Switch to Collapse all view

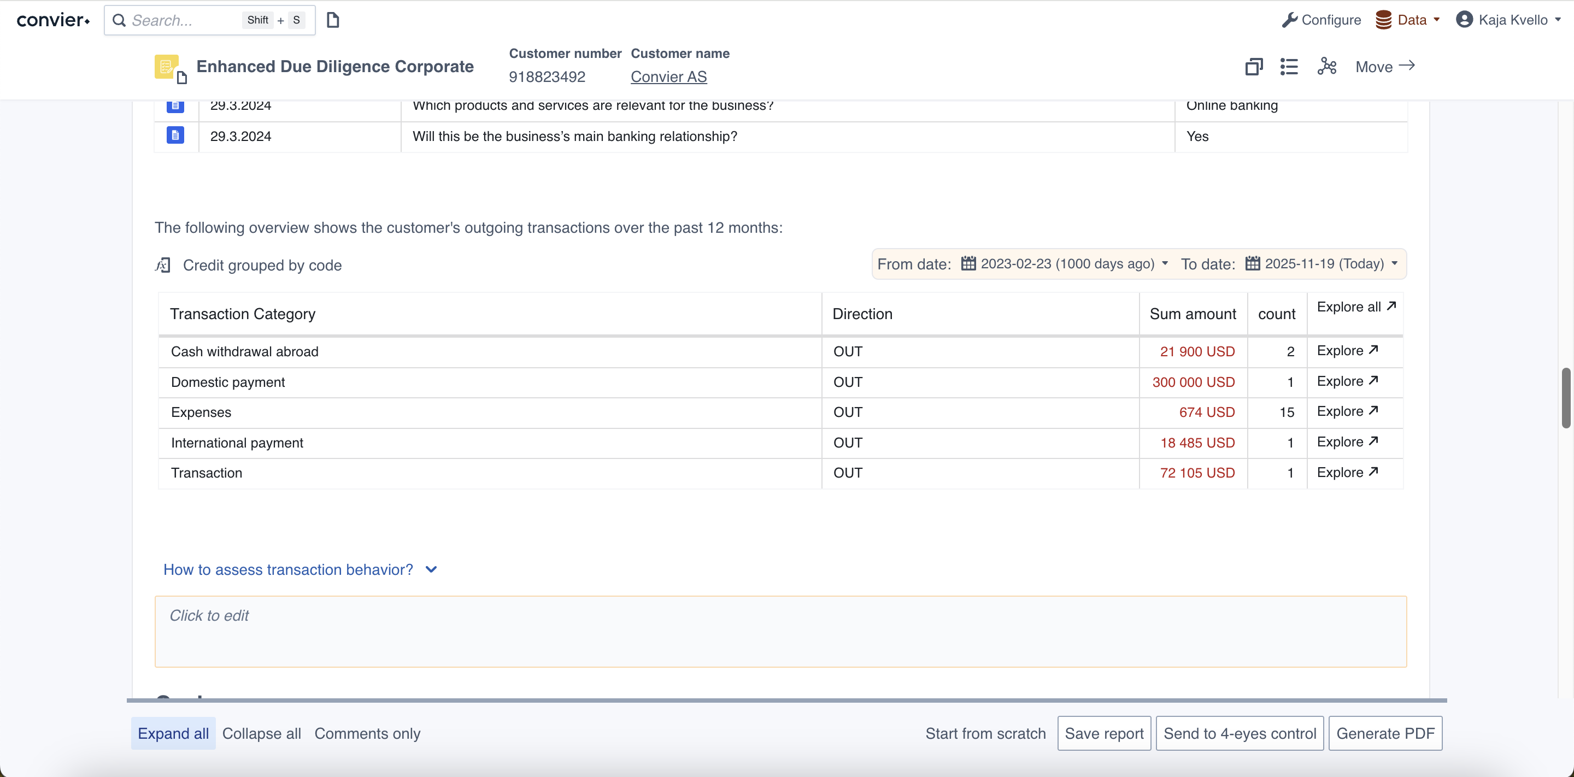pyautogui.click(x=262, y=734)
